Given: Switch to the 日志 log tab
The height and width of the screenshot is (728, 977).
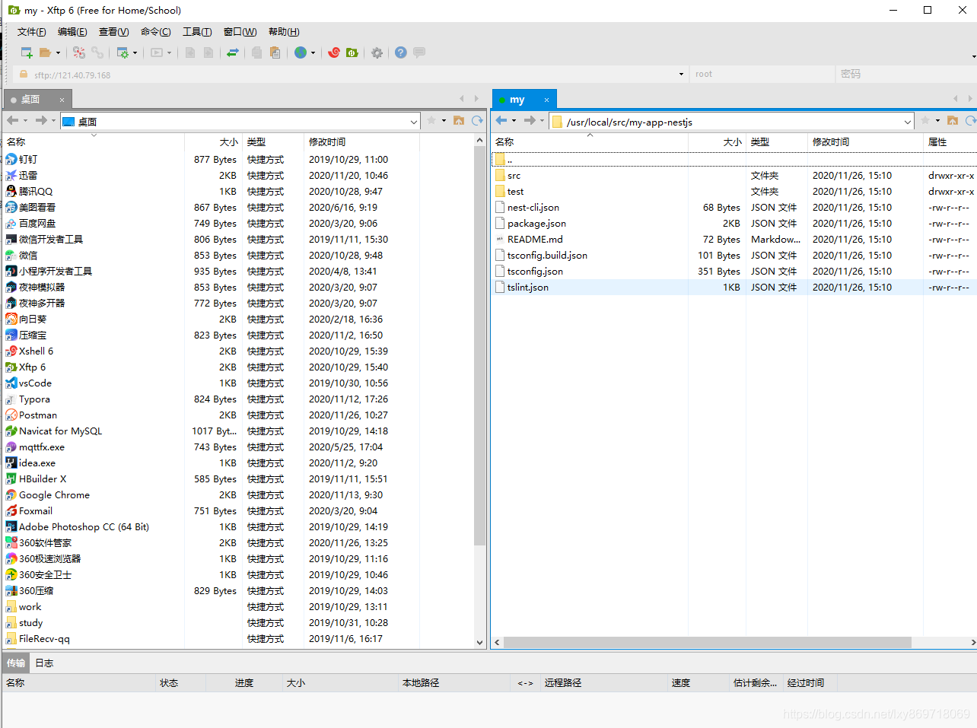Looking at the screenshot, I should click(x=44, y=663).
